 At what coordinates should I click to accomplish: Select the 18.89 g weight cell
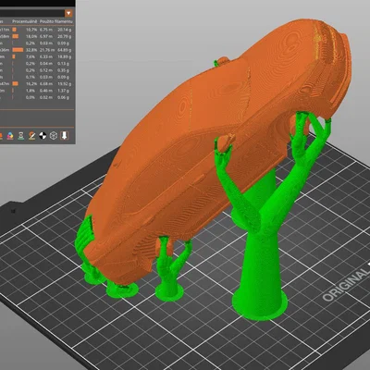click(x=64, y=56)
